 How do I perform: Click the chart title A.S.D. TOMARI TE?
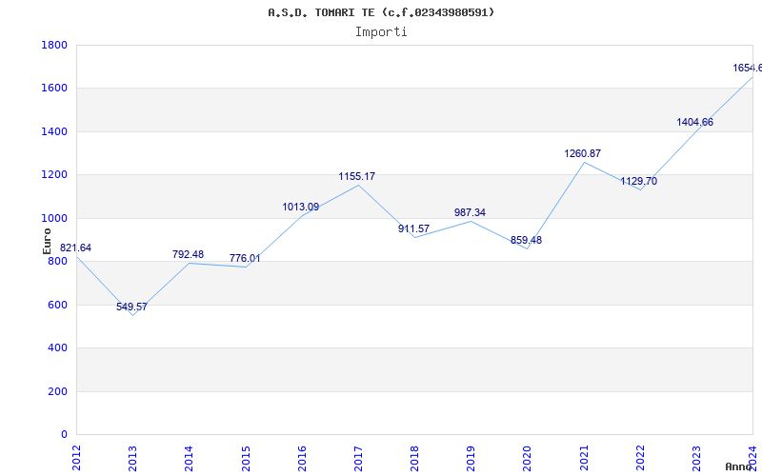[381, 12]
